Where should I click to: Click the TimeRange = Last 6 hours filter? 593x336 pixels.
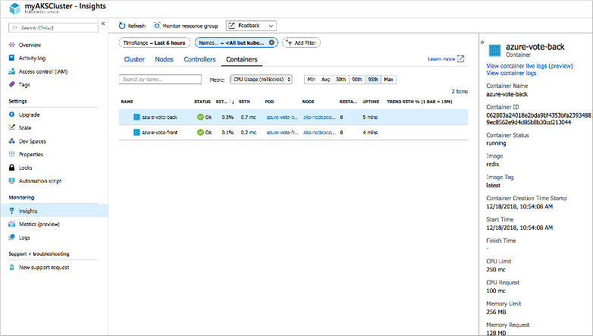pos(154,42)
